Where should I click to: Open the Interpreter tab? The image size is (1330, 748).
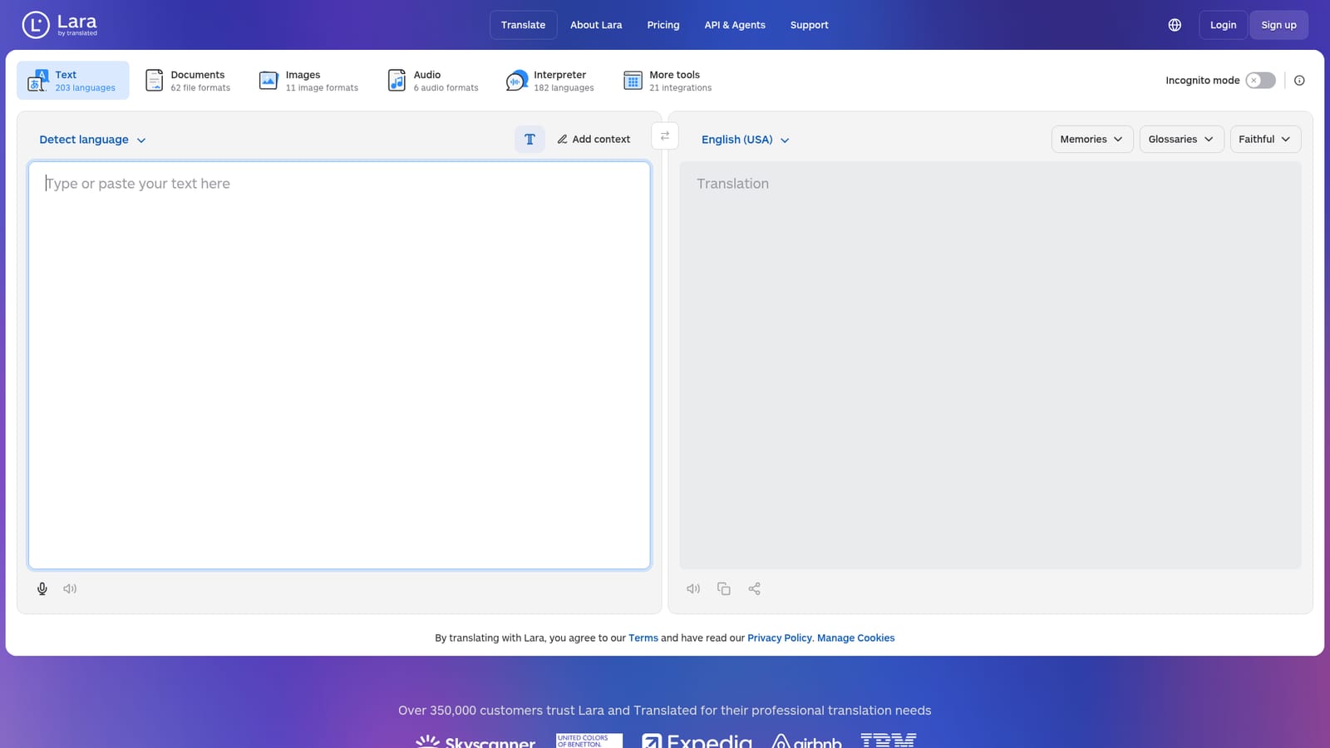(549, 81)
